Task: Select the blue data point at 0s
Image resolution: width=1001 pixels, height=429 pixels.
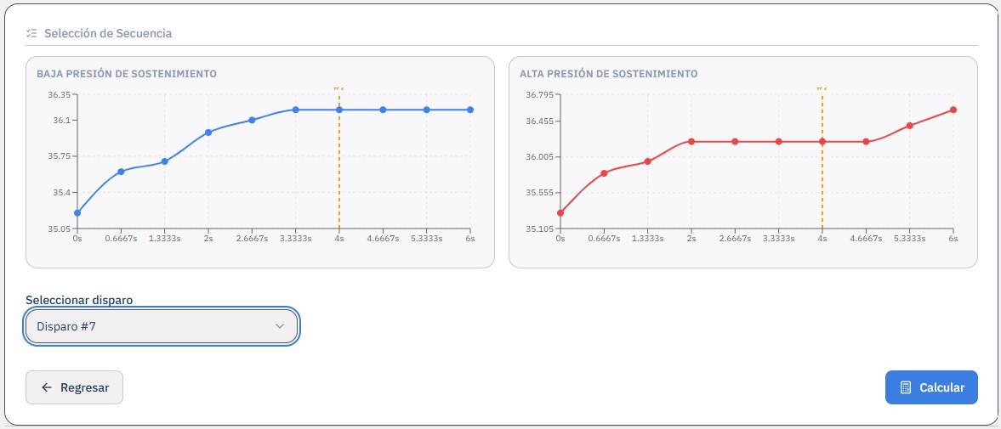Action: [x=77, y=213]
